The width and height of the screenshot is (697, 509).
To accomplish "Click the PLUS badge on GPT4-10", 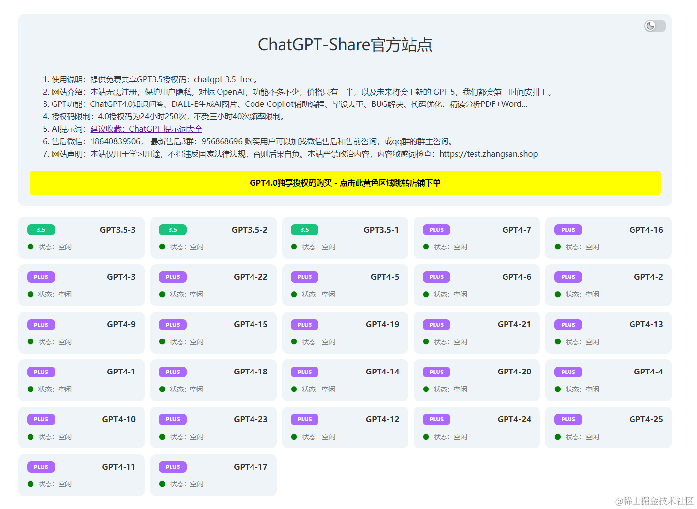I will click(x=41, y=419).
